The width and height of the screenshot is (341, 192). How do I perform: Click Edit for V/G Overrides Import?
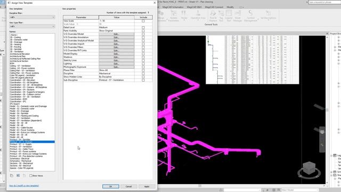[116, 44]
